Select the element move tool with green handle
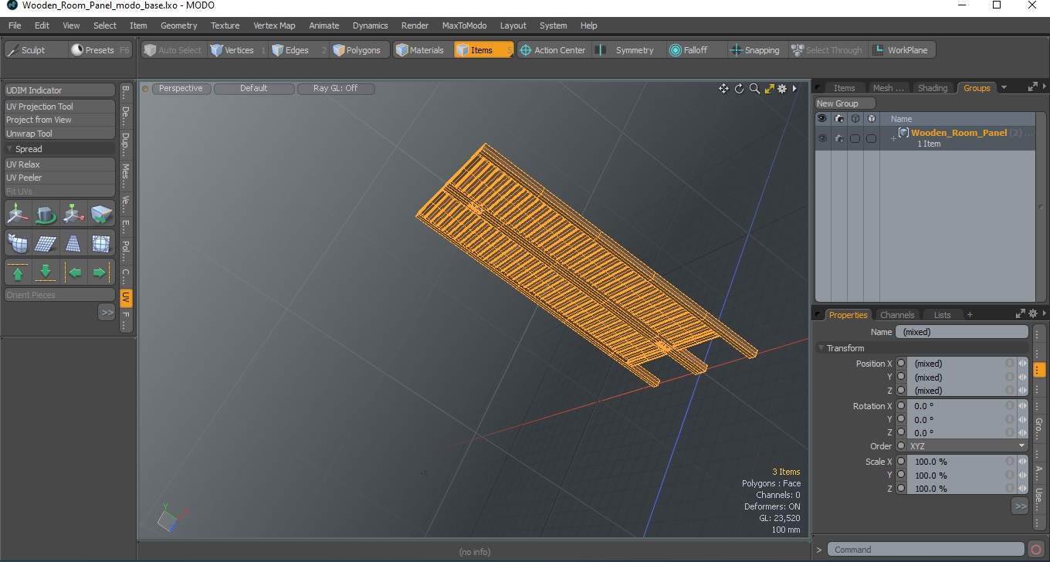1050x562 pixels. [x=73, y=213]
